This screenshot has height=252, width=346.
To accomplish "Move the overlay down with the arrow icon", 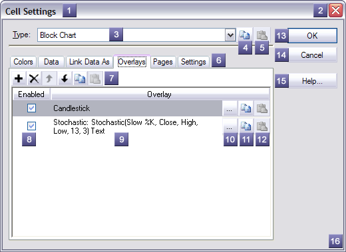I will pyautogui.click(x=65, y=78).
